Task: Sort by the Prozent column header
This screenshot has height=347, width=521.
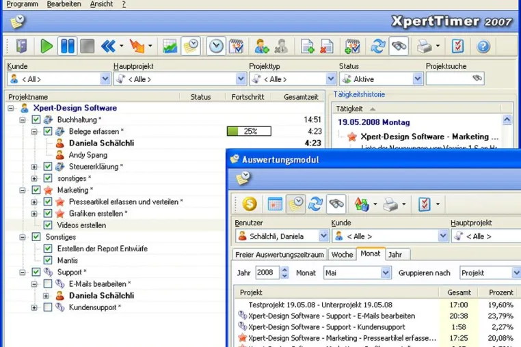Action: click(500, 292)
